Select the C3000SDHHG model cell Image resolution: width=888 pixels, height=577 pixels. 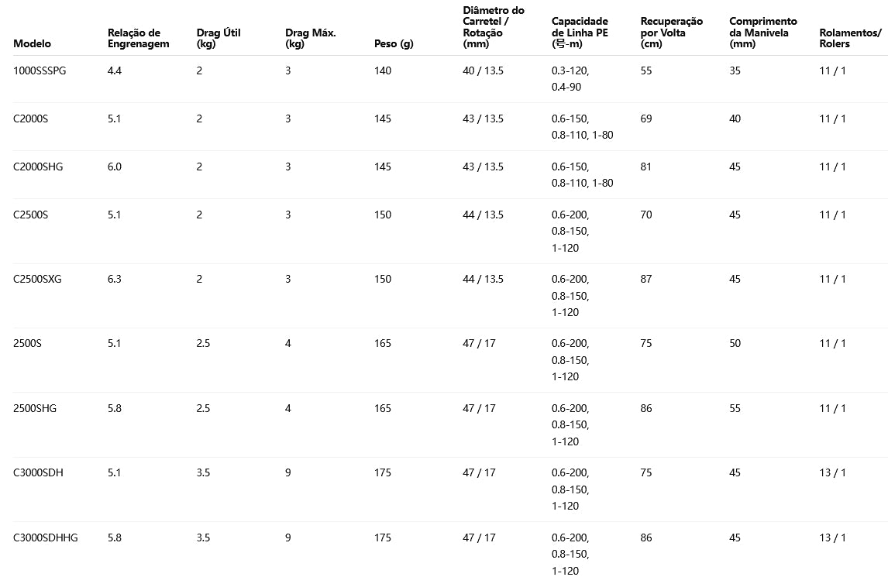coord(46,538)
